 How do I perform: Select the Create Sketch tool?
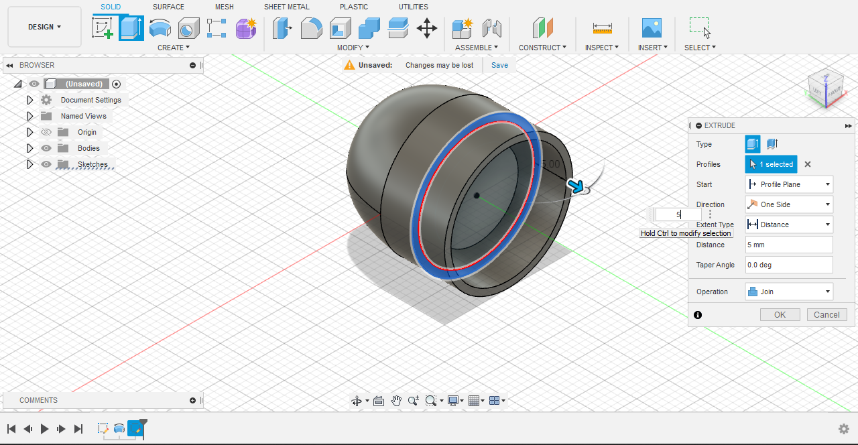[103, 28]
